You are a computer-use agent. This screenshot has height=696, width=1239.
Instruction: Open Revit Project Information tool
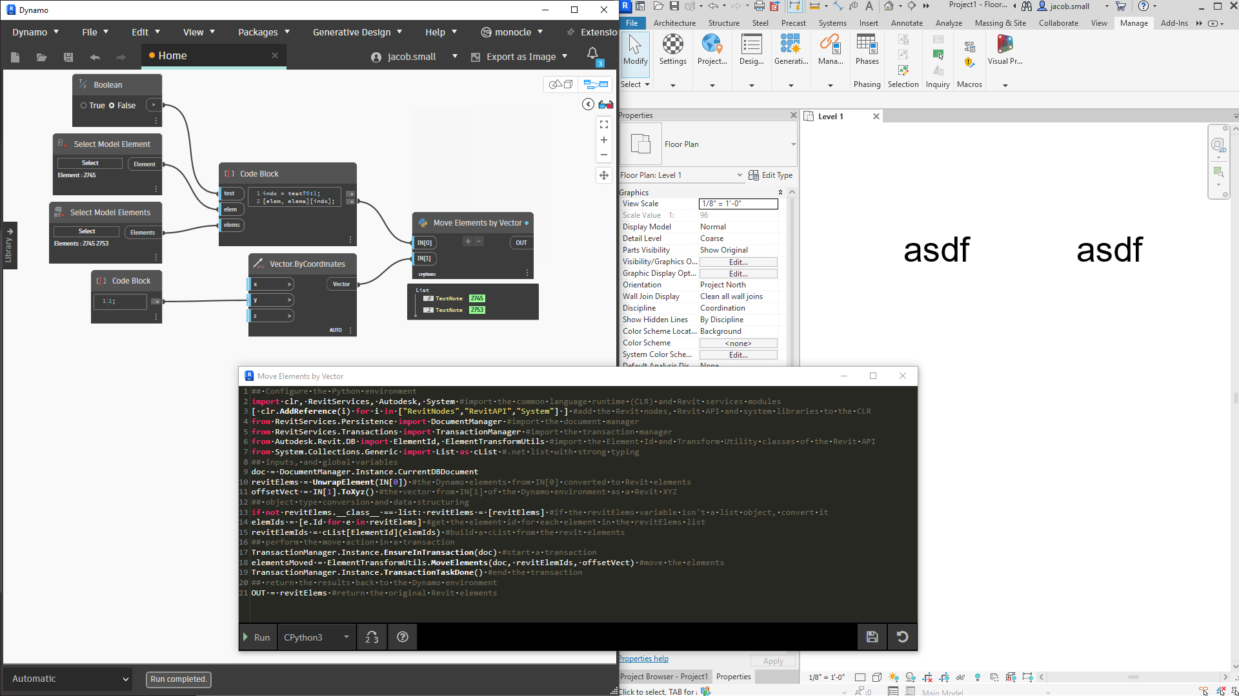tap(712, 50)
